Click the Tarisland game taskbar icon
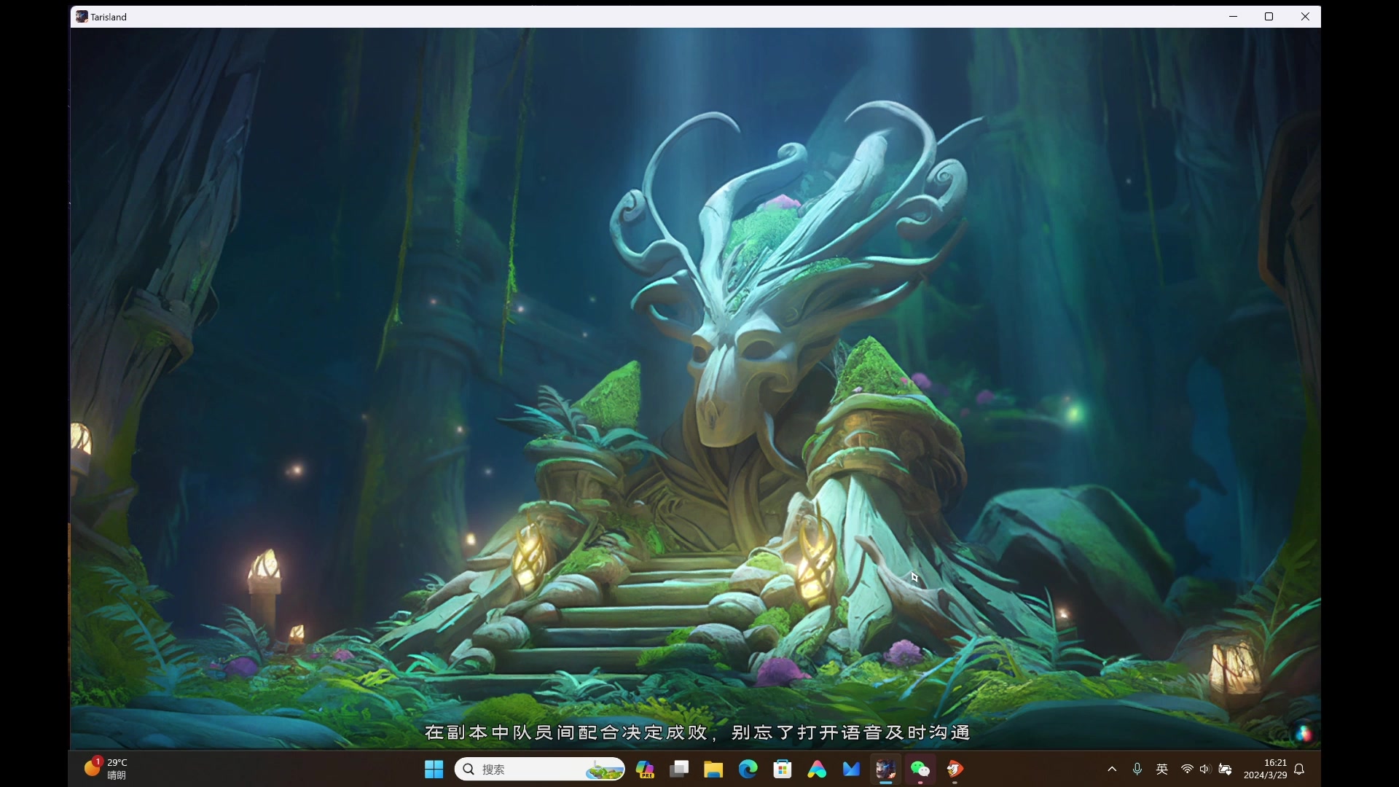The width and height of the screenshot is (1399, 787). [885, 769]
